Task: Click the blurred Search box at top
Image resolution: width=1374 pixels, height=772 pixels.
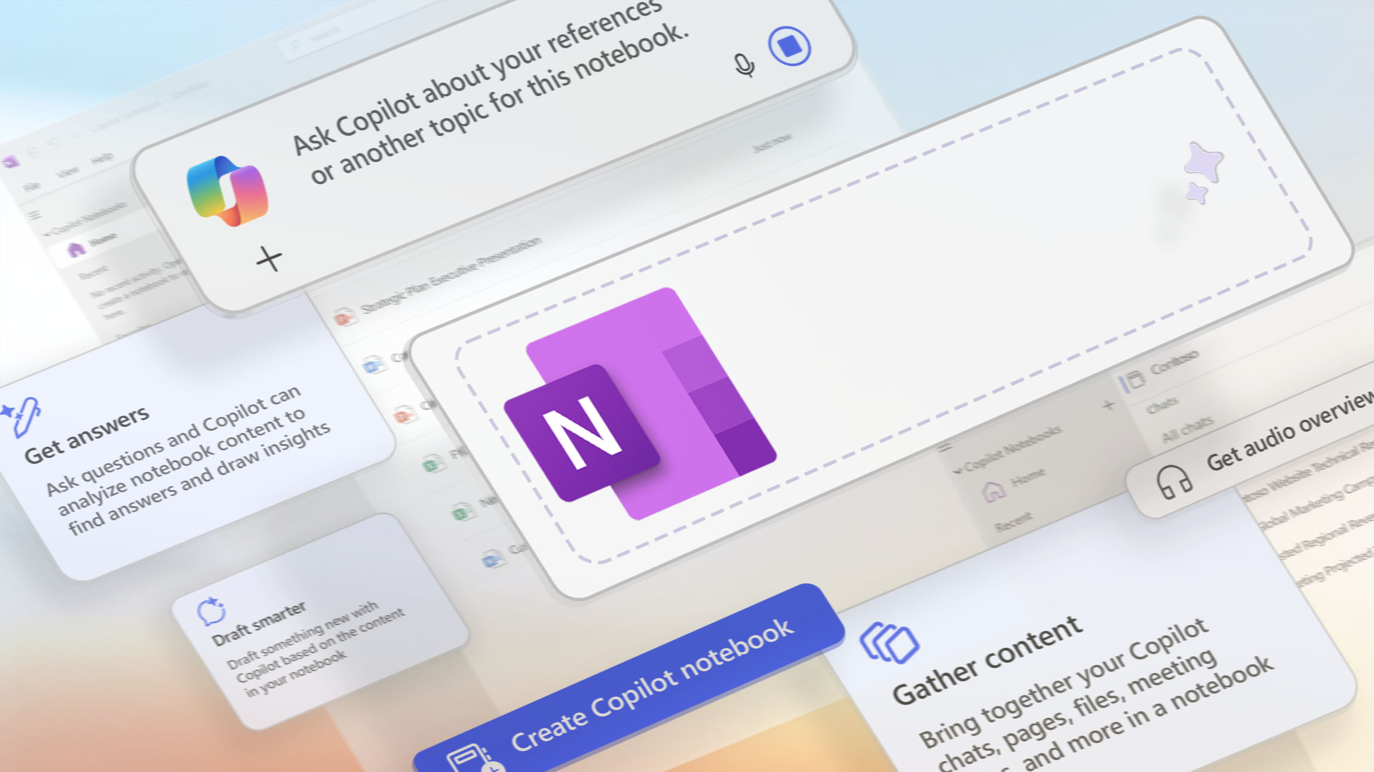Action: pos(326,36)
